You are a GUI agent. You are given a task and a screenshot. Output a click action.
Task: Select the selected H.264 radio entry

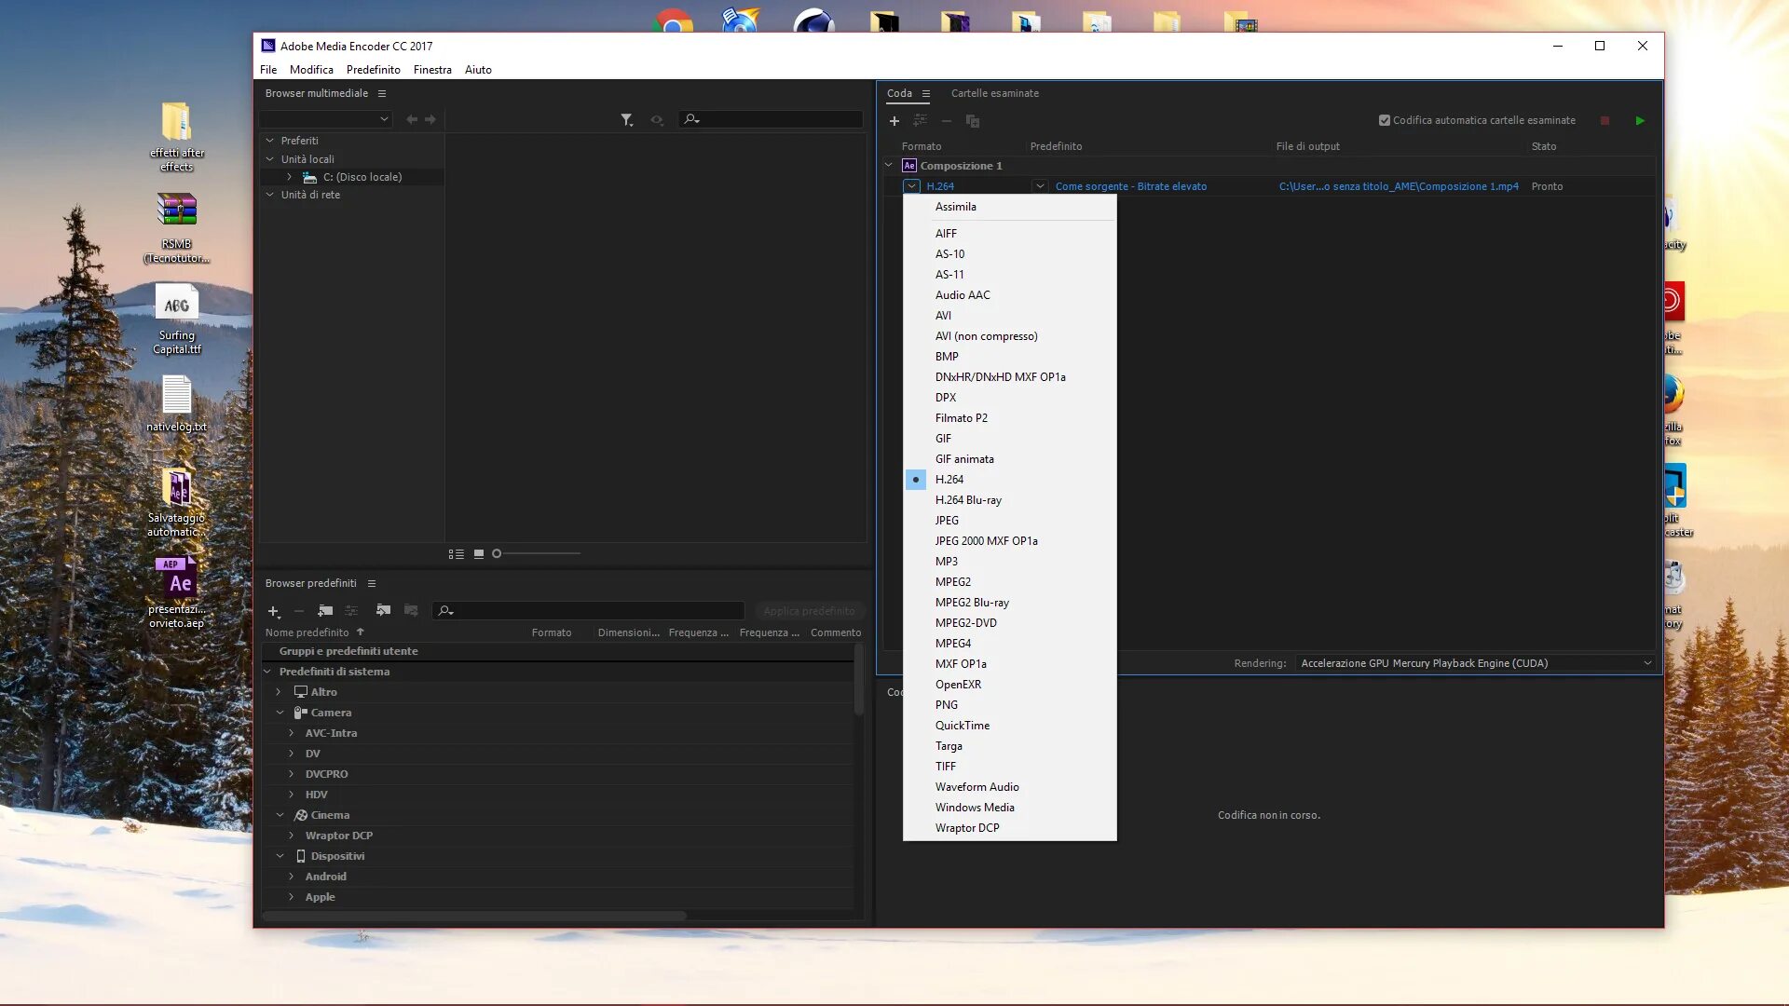tap(1009, 480)
